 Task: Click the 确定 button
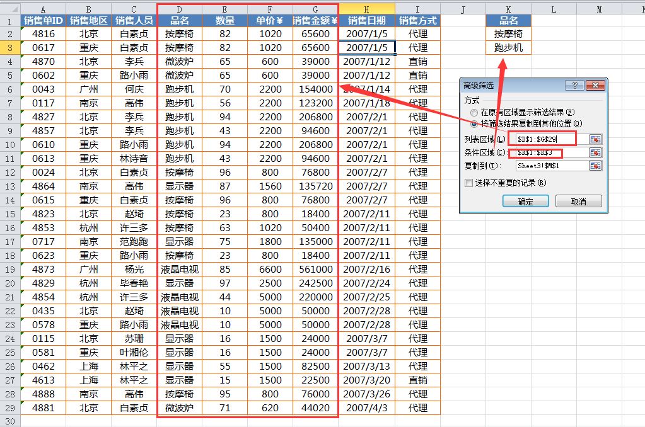tap(526, 202)
